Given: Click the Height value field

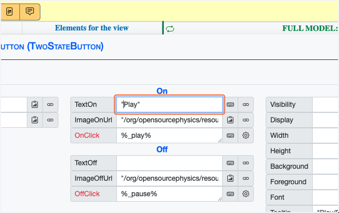Looking at the screenshot, I should pyautogui.click(x=325, y=151).
